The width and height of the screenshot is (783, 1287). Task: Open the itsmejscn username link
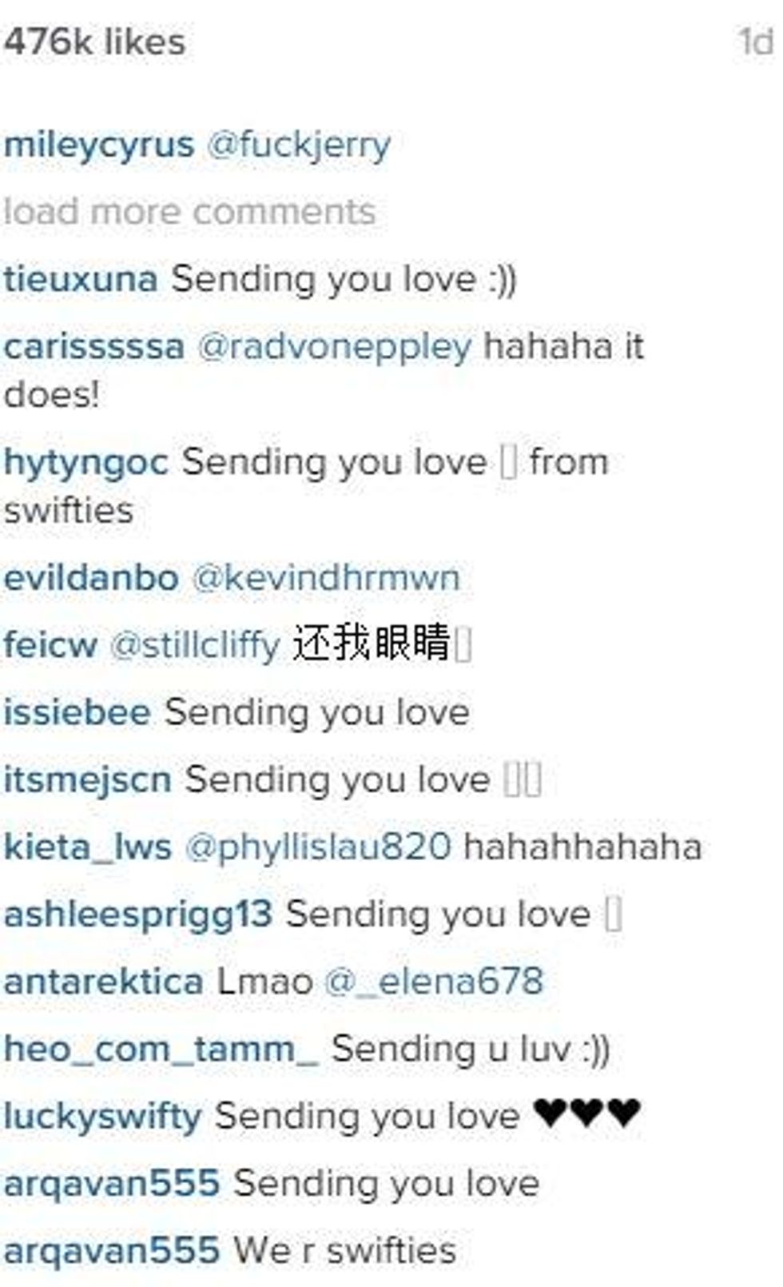tap(87, 780)
